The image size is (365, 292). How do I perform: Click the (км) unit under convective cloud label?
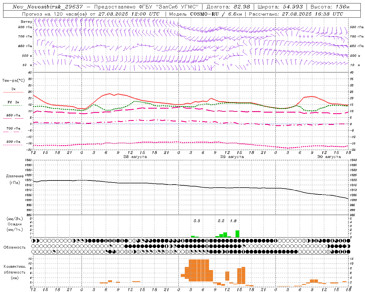pyautogui.click(x=15, y=278)
